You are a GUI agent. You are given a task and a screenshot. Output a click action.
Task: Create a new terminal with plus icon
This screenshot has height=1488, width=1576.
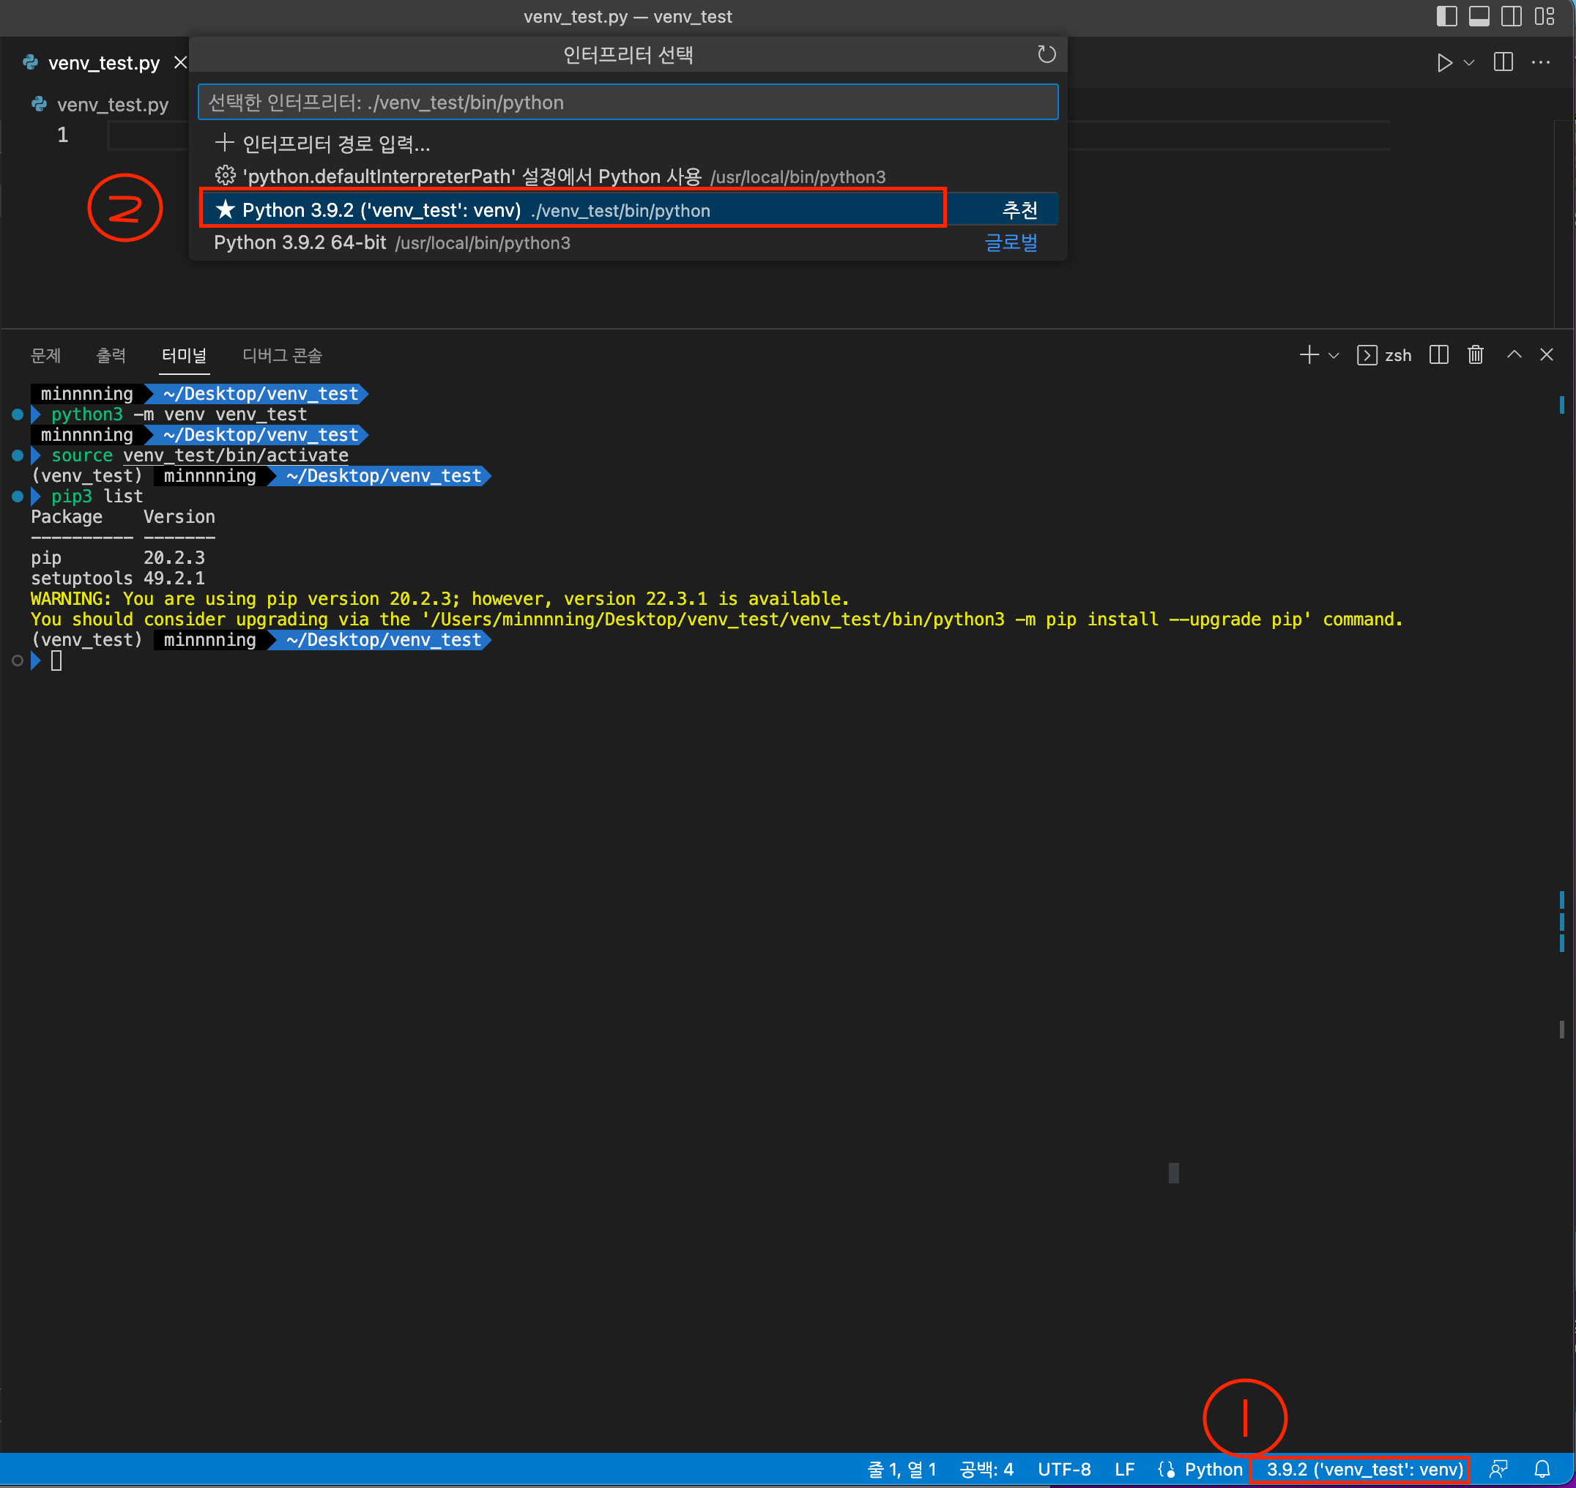[x=1309, y=354]
